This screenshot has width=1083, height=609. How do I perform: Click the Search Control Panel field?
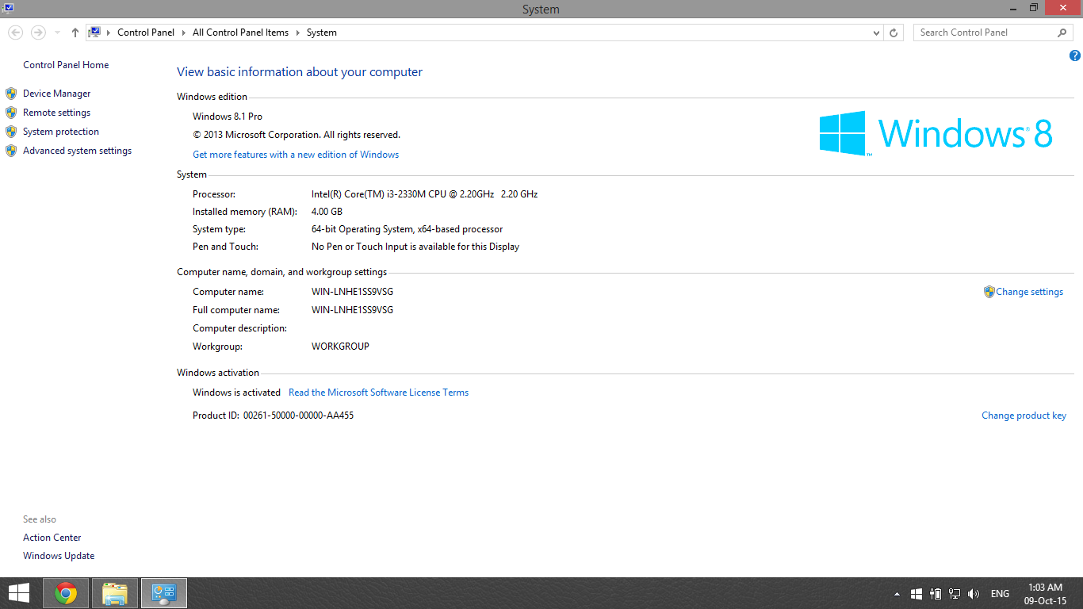pyautogui.click(x=983, y=33)
